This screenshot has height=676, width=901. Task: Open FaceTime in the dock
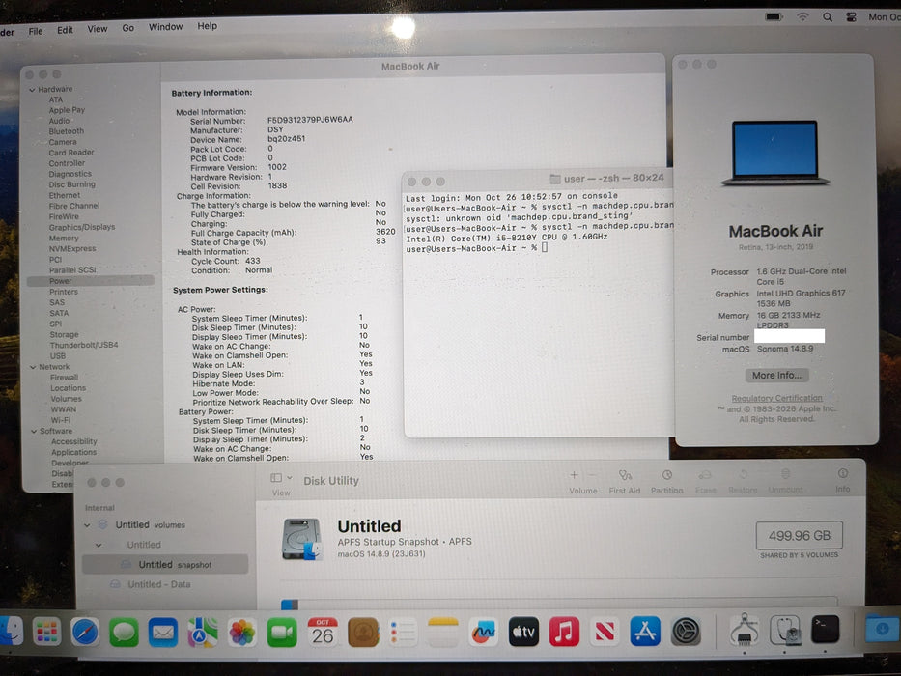tap(282, 633)
